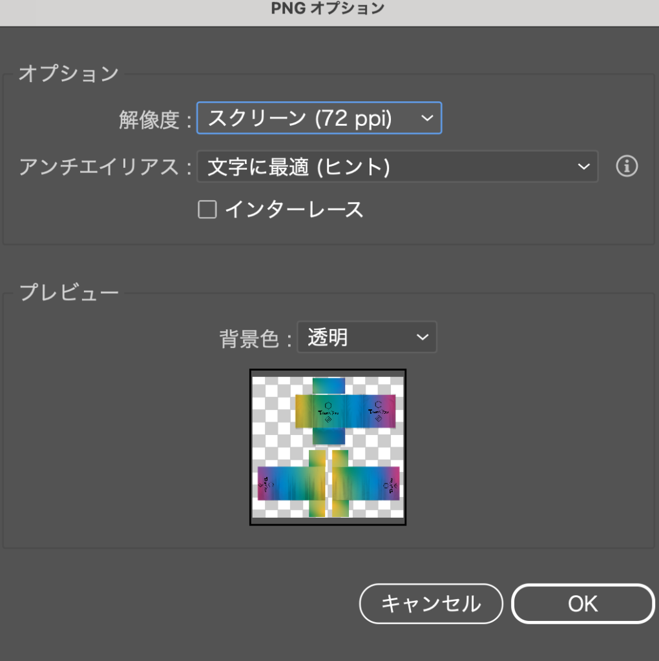Click the anti-aliasing info icon
The image size is (659, 661).
point(626,167)
